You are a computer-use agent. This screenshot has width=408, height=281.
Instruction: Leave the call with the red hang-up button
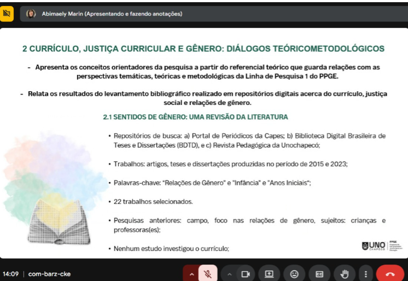[390, 273]
